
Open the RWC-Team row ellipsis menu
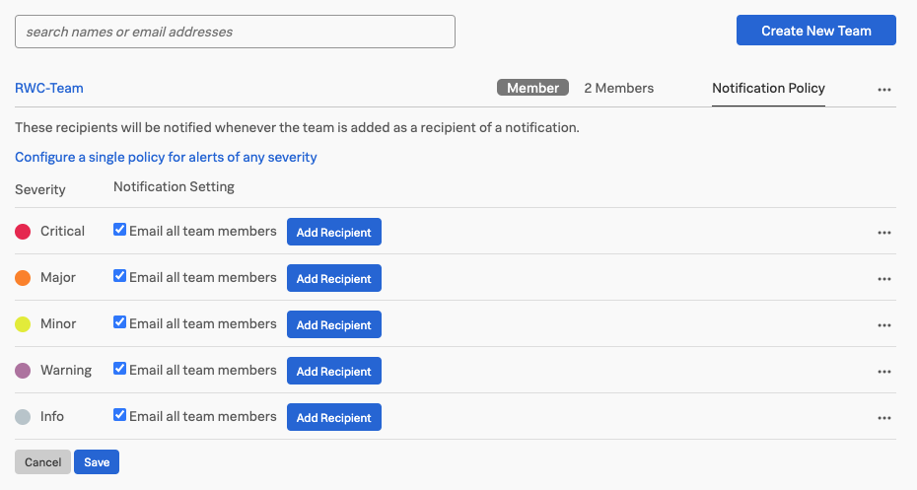pyautogui.click(x=883, y=89)
